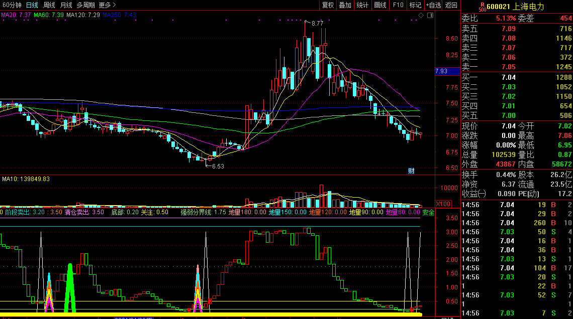The width and height of the screenshot is (573, 319).
Task: Click the 阶段卖出: 3.20 indicator label
Action: tap(25, 212)
